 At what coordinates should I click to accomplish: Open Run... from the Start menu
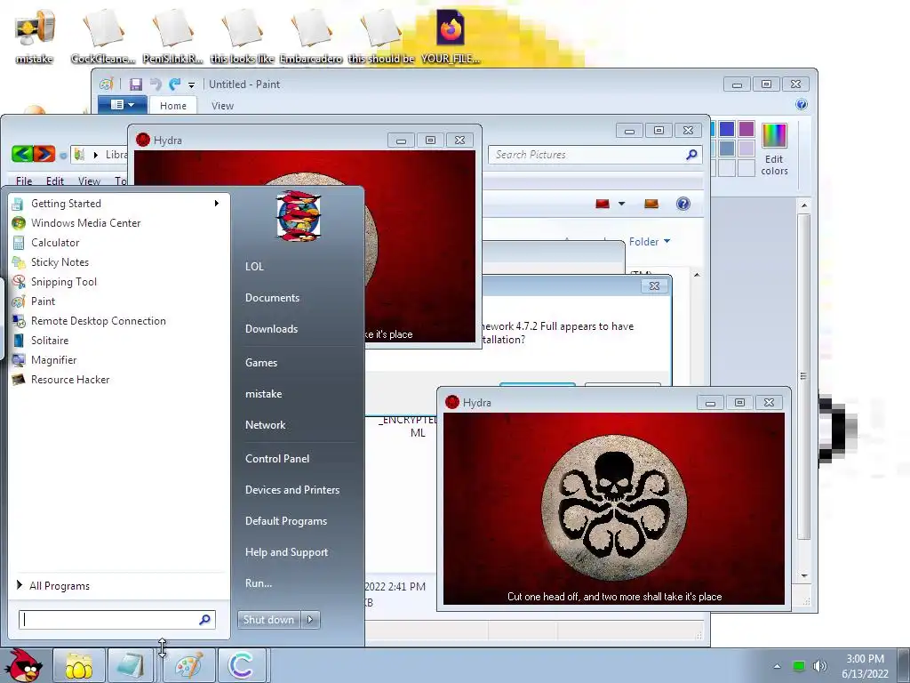pyautogui.click(x=259, y=583)
